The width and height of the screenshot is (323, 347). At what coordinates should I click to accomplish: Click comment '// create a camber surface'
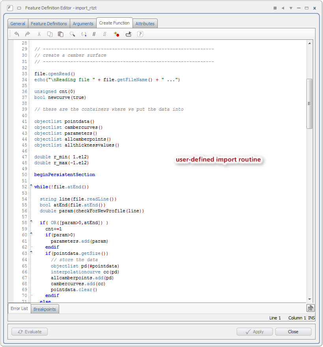point(70,55)
